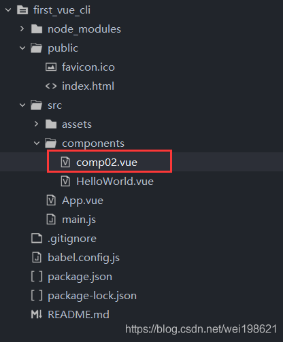Click the blank file icon beside .gitignore
The width and height of the screenshot is (283, 342).
pos(37,239)
